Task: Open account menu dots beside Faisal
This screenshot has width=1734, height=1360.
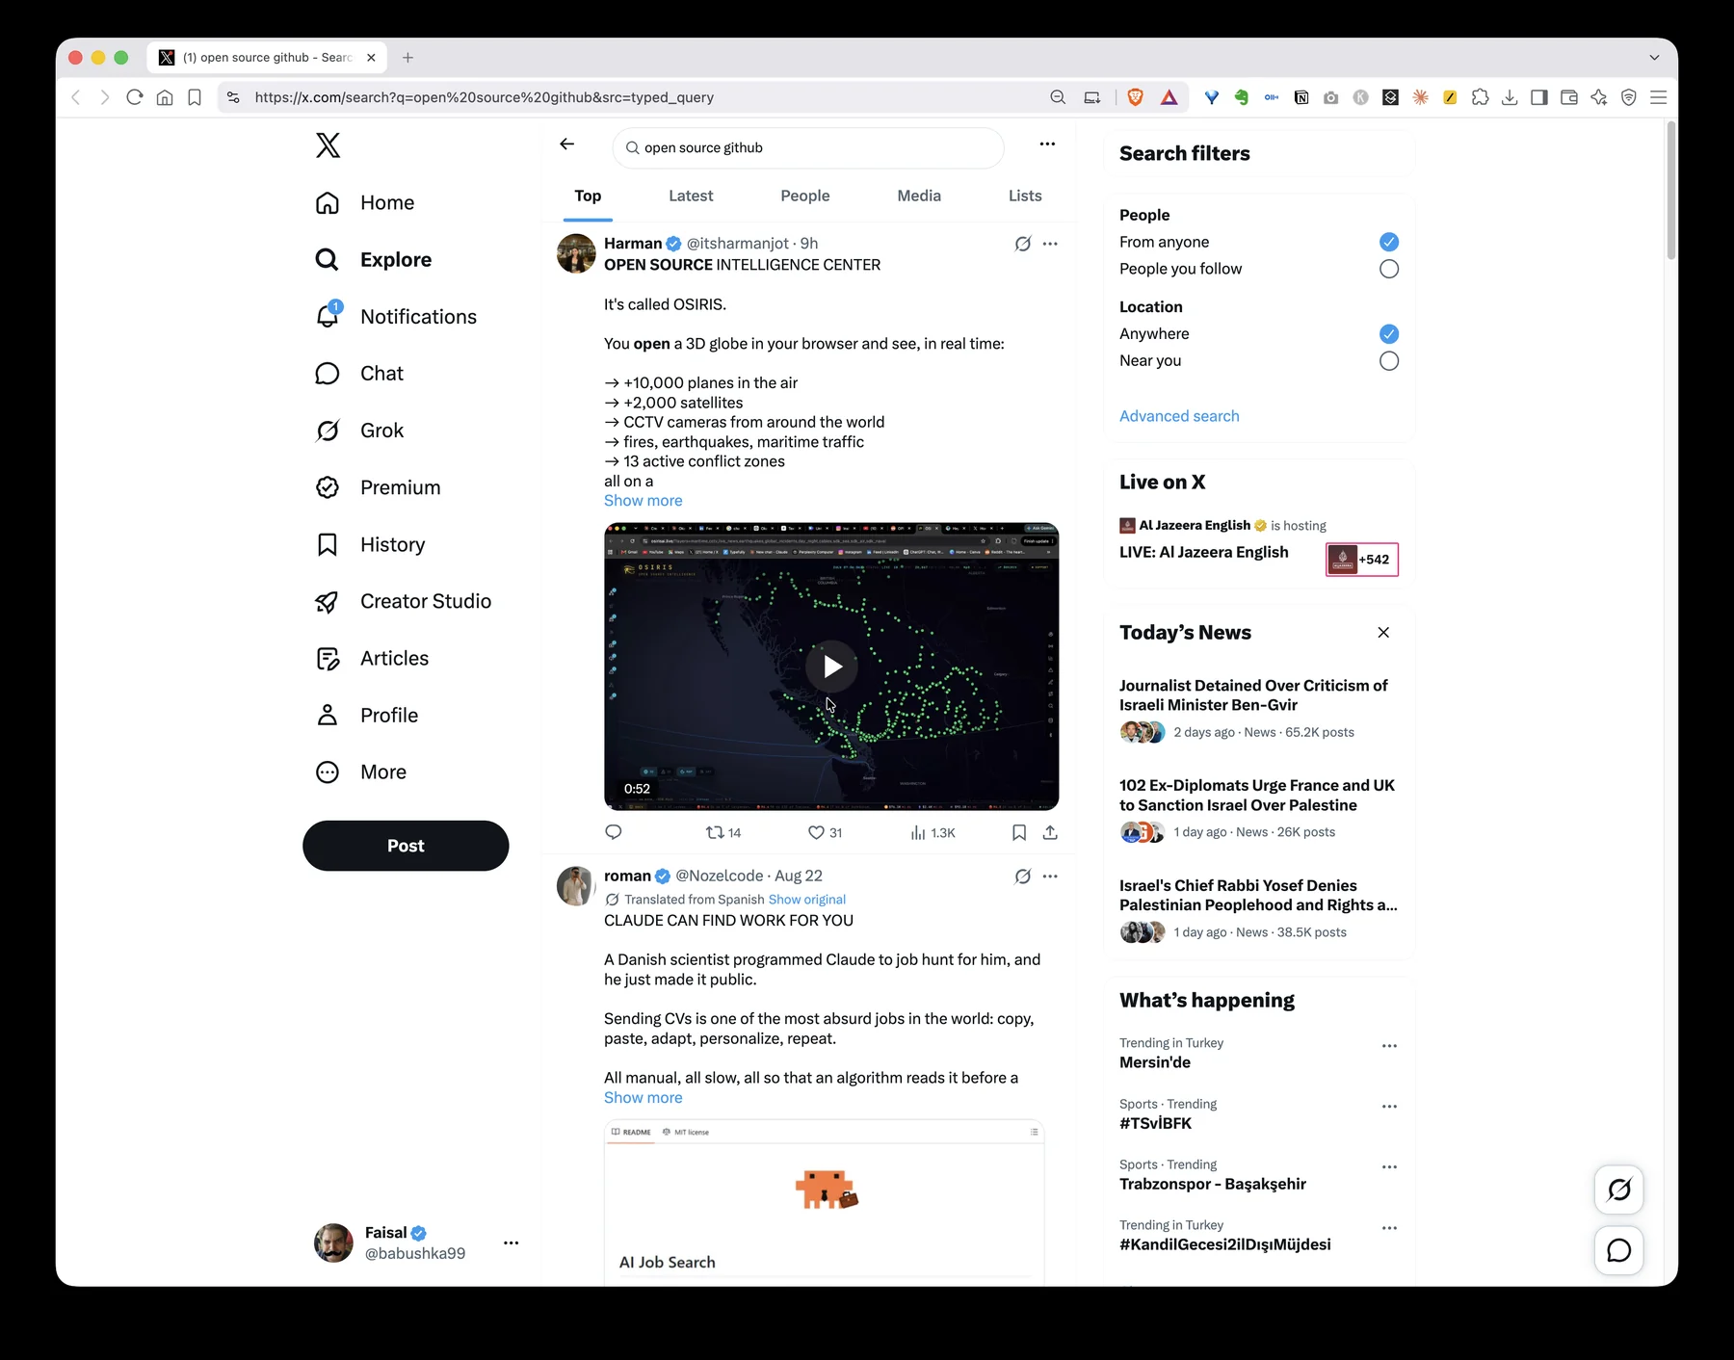Action: tap(511, 1242)
